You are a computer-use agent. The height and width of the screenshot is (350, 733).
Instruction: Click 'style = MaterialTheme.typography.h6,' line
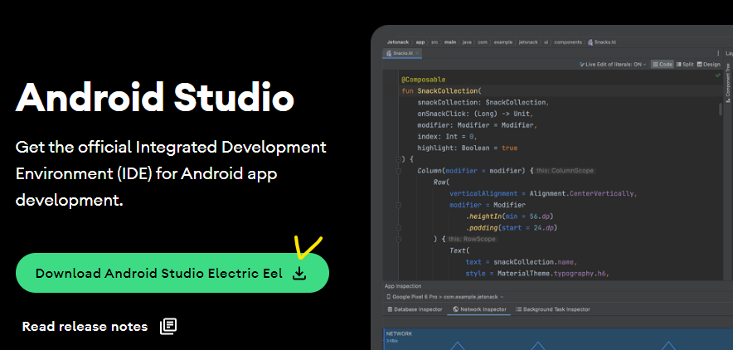pyautogui.click(x=537, y=274)
